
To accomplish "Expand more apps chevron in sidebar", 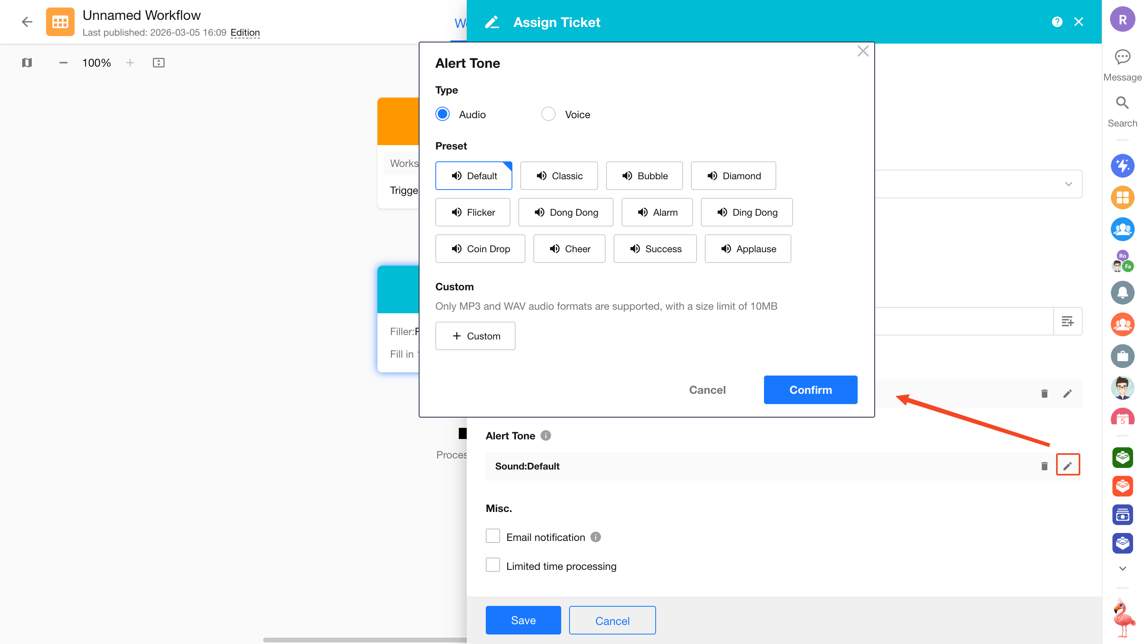I will click(x=1122, y=568).
